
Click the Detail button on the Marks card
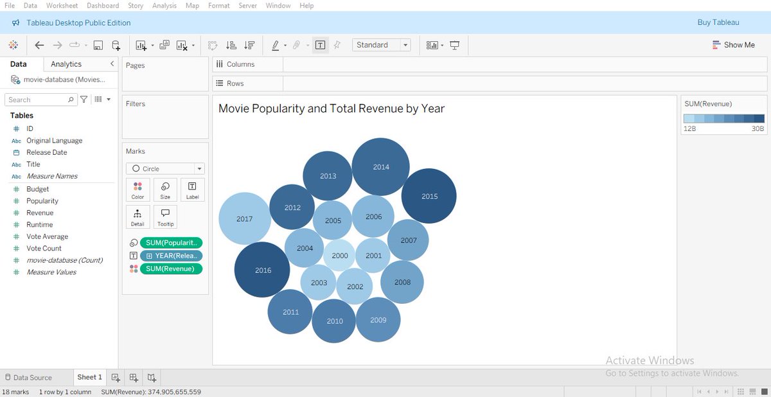point(137,216)
